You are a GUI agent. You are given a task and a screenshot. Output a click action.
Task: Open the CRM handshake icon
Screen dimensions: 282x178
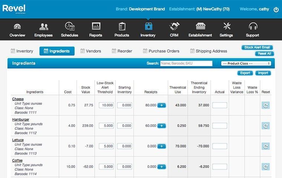pyautogui.click(x=174, y=26)
